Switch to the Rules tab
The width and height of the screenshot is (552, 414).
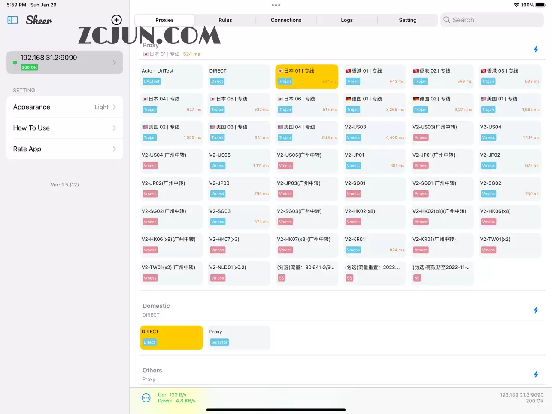click(x=225, y=20)
